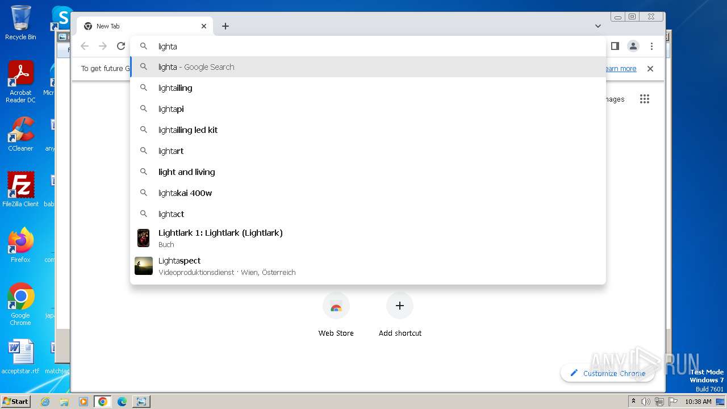Open the tab search dropdown chevron

(x=598, y=26)
